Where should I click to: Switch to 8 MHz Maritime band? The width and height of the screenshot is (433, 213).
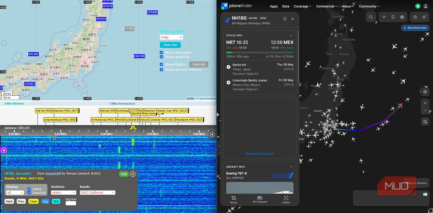14,104
